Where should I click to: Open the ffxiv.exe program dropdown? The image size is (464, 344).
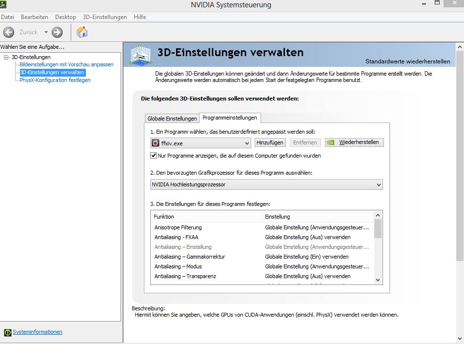(201, 143)
